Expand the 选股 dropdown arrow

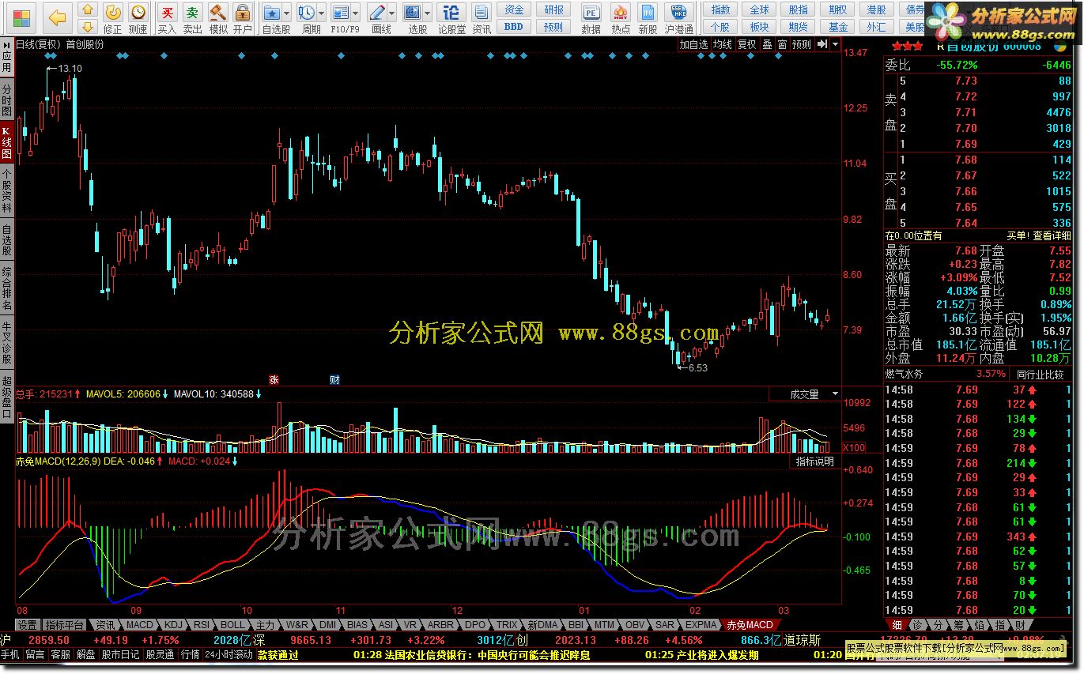click(x=428, y=13)
